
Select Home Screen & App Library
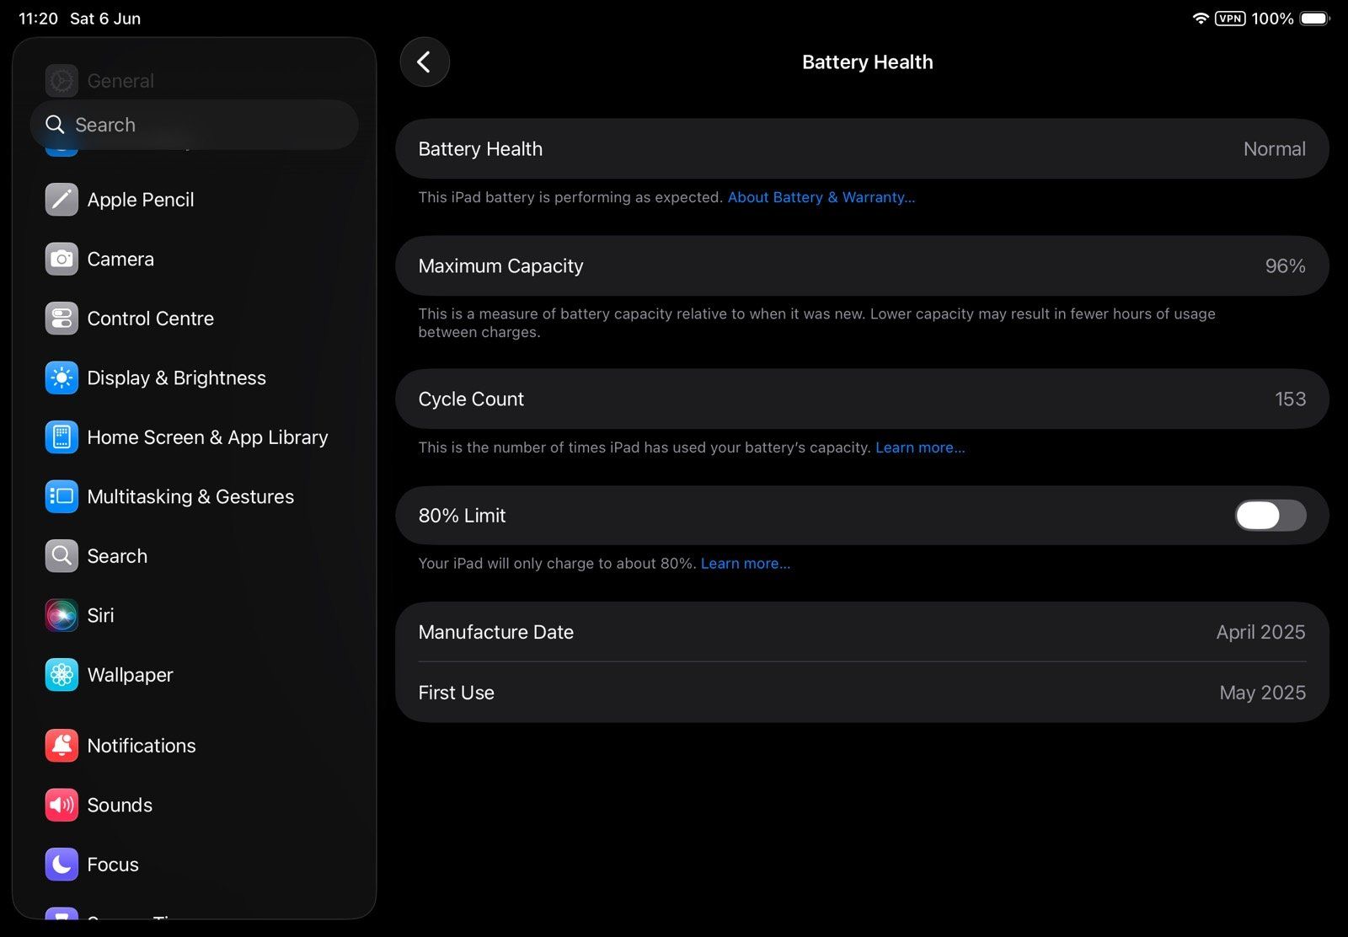(x=194, y=437)
